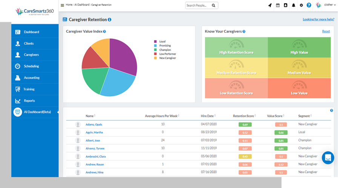Go to Caregivers in the sidebar

(x=31, y=55)
